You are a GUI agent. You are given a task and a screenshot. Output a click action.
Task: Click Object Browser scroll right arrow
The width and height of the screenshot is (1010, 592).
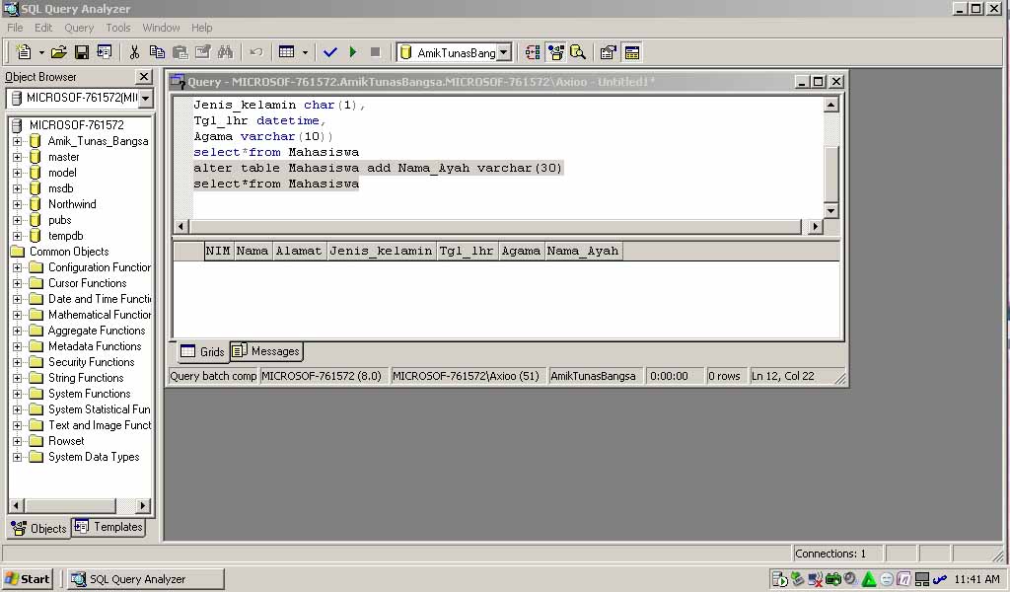point(143,506)
